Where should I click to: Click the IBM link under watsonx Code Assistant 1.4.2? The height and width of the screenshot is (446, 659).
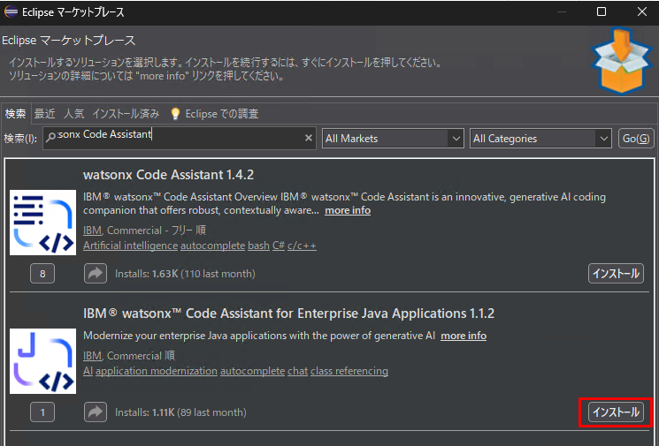click(x=93, y=231)
